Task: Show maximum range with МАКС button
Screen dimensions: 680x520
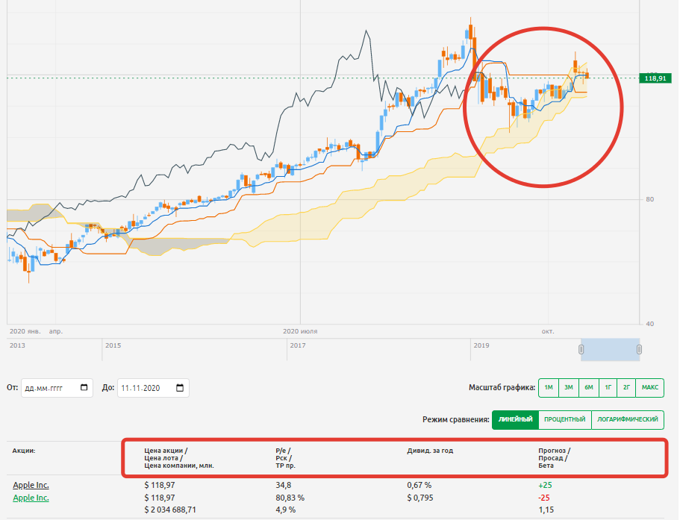Action: pyautogui.click(x=649, y=387)
